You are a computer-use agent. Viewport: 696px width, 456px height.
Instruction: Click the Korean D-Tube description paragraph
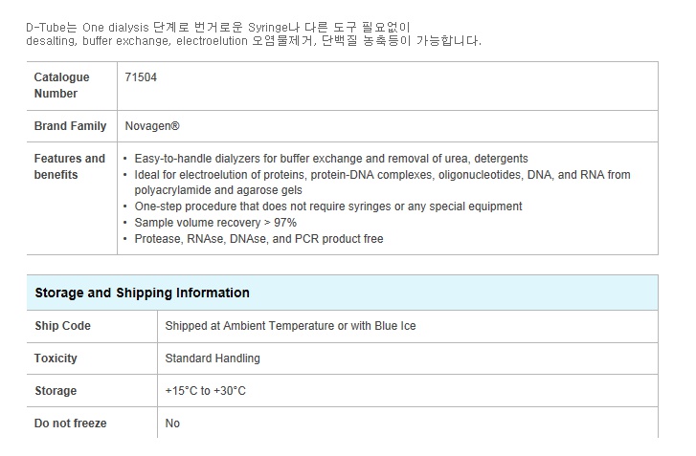coord(254,34)
